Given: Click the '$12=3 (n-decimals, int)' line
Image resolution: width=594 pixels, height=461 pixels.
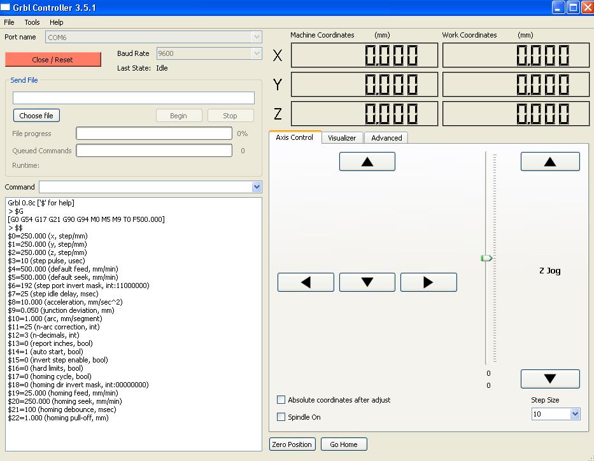Looking at the screenshot, I should pyautogui.click(x=43, y=335).
